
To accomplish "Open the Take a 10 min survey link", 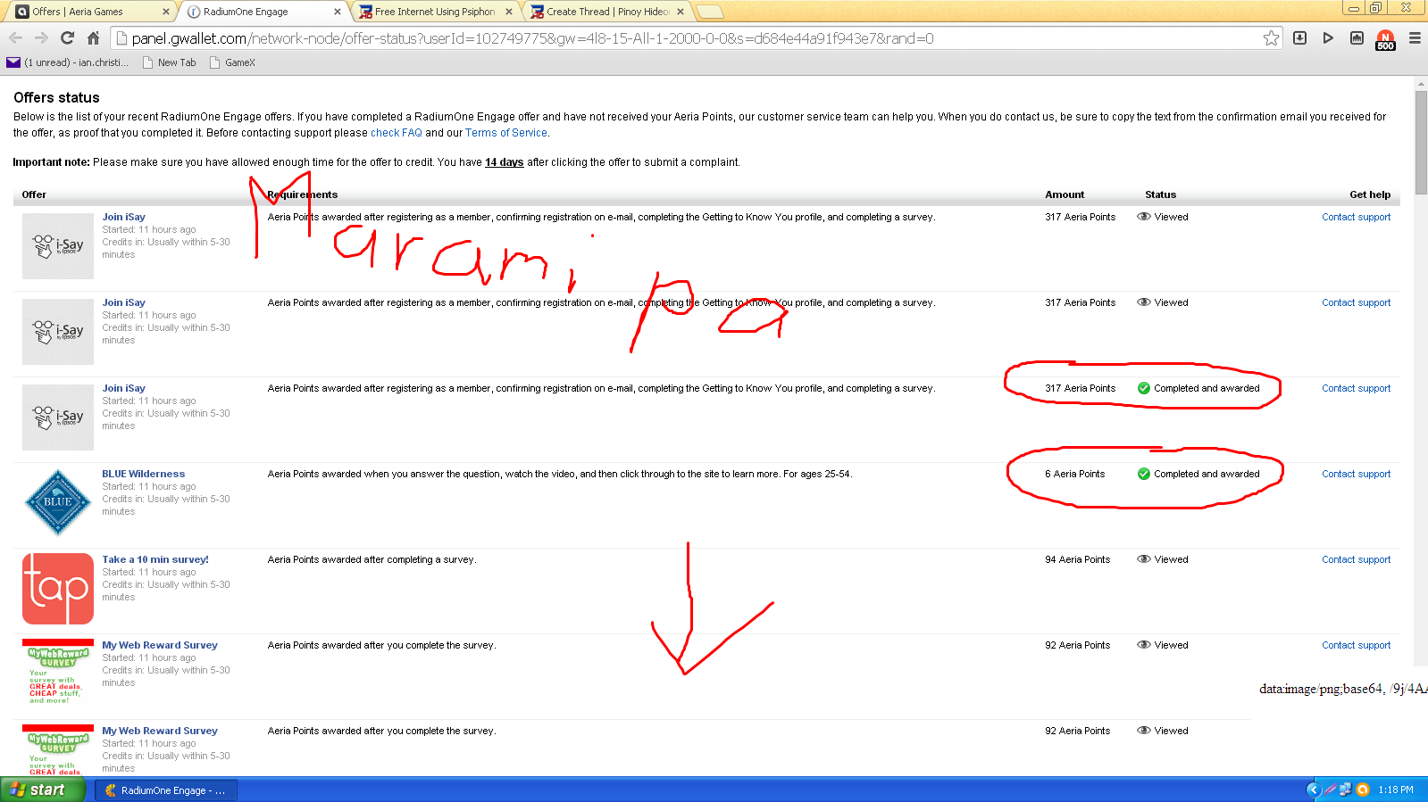I will 155,559.
